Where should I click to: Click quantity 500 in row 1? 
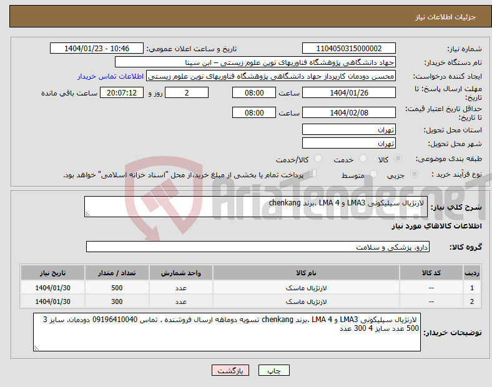[117, 288]
